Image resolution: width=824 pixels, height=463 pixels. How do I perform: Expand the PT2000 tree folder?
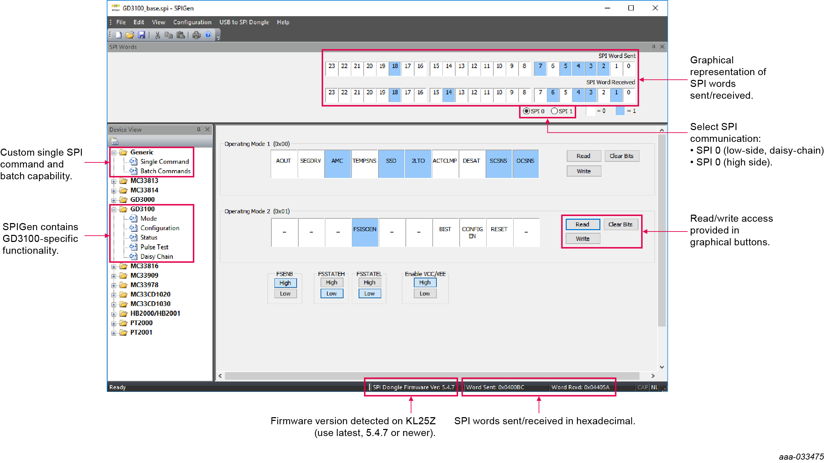point(114,323)
